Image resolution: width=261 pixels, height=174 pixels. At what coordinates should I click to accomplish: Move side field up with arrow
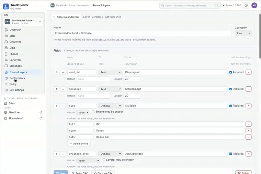tap(56, 106)
